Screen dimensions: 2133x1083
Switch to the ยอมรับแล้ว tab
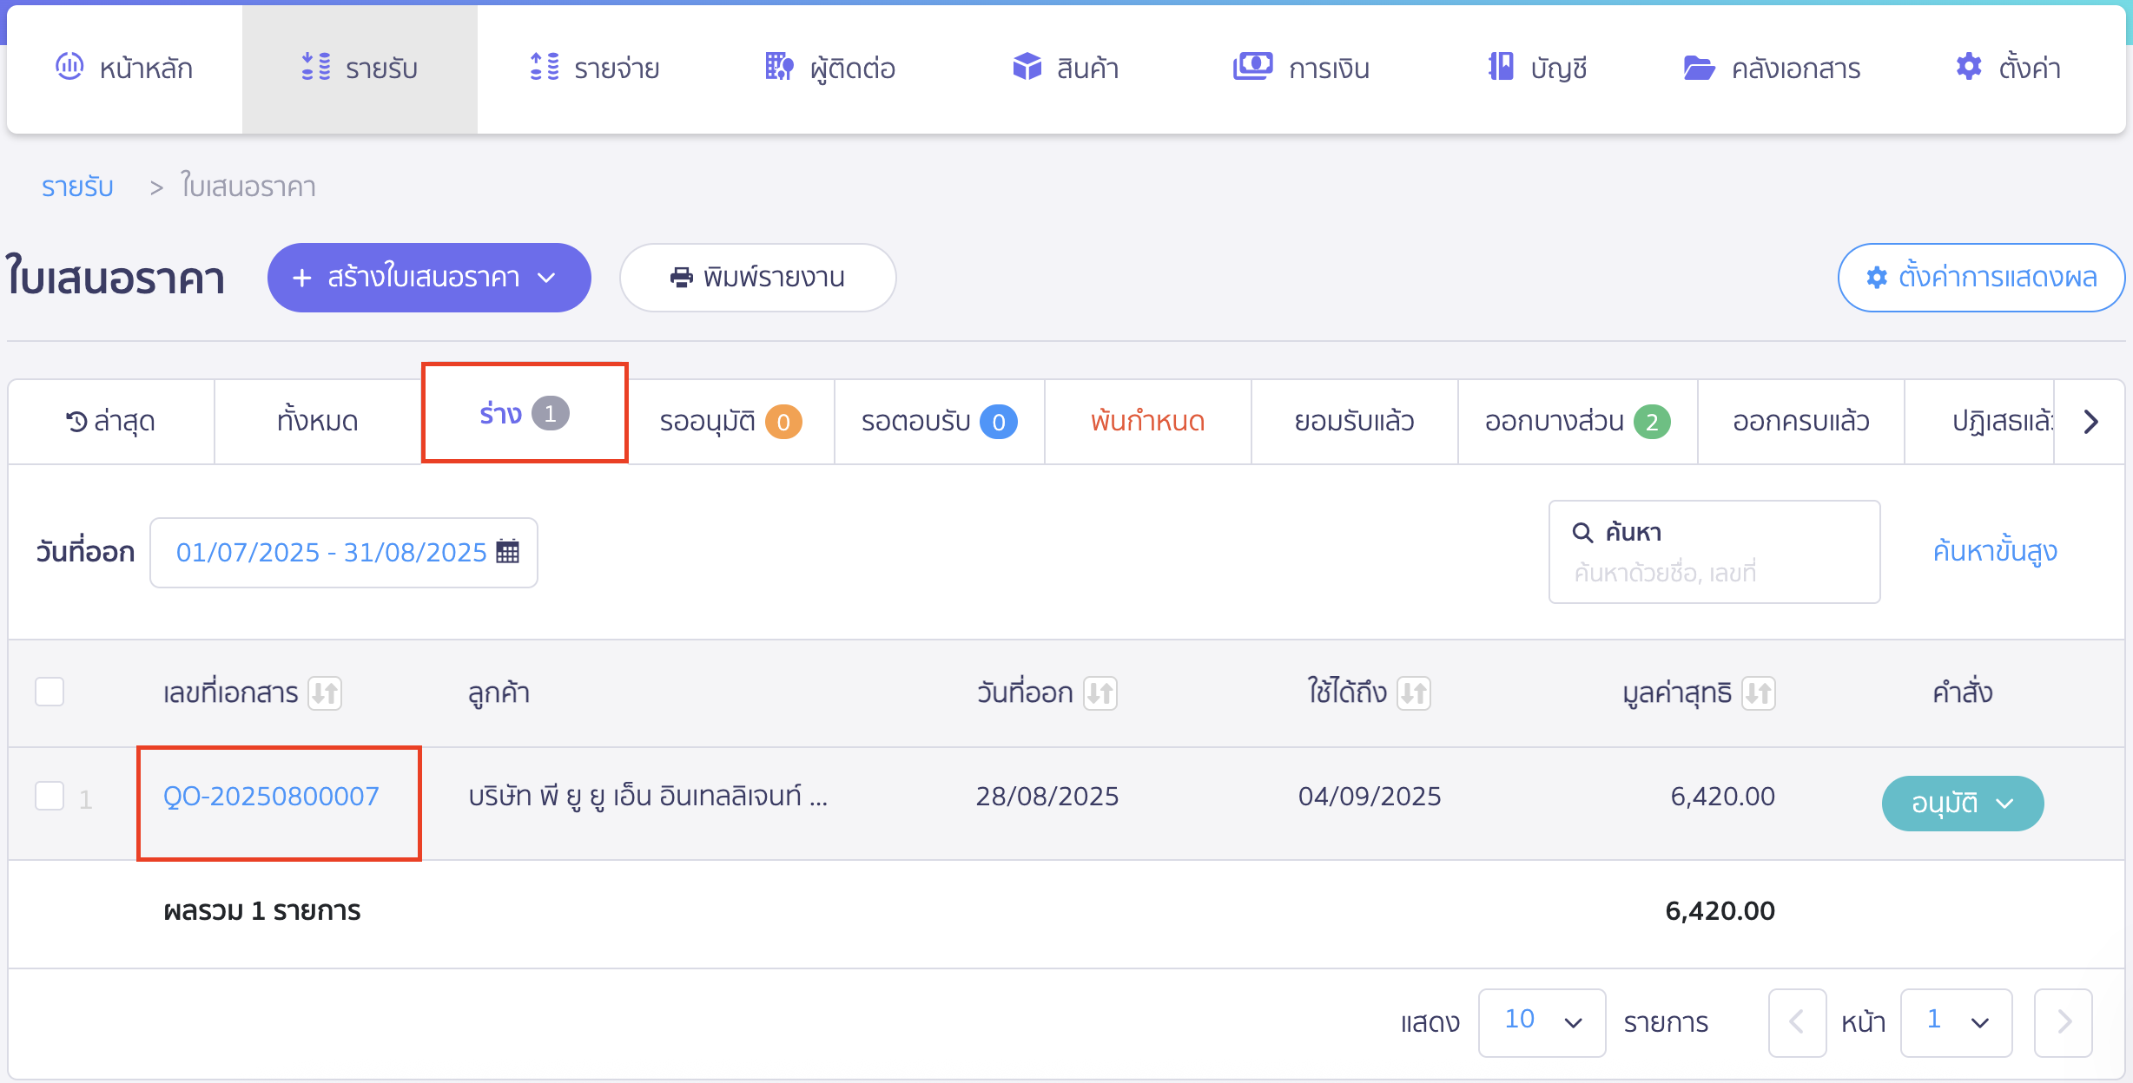tap(1355, 422)
